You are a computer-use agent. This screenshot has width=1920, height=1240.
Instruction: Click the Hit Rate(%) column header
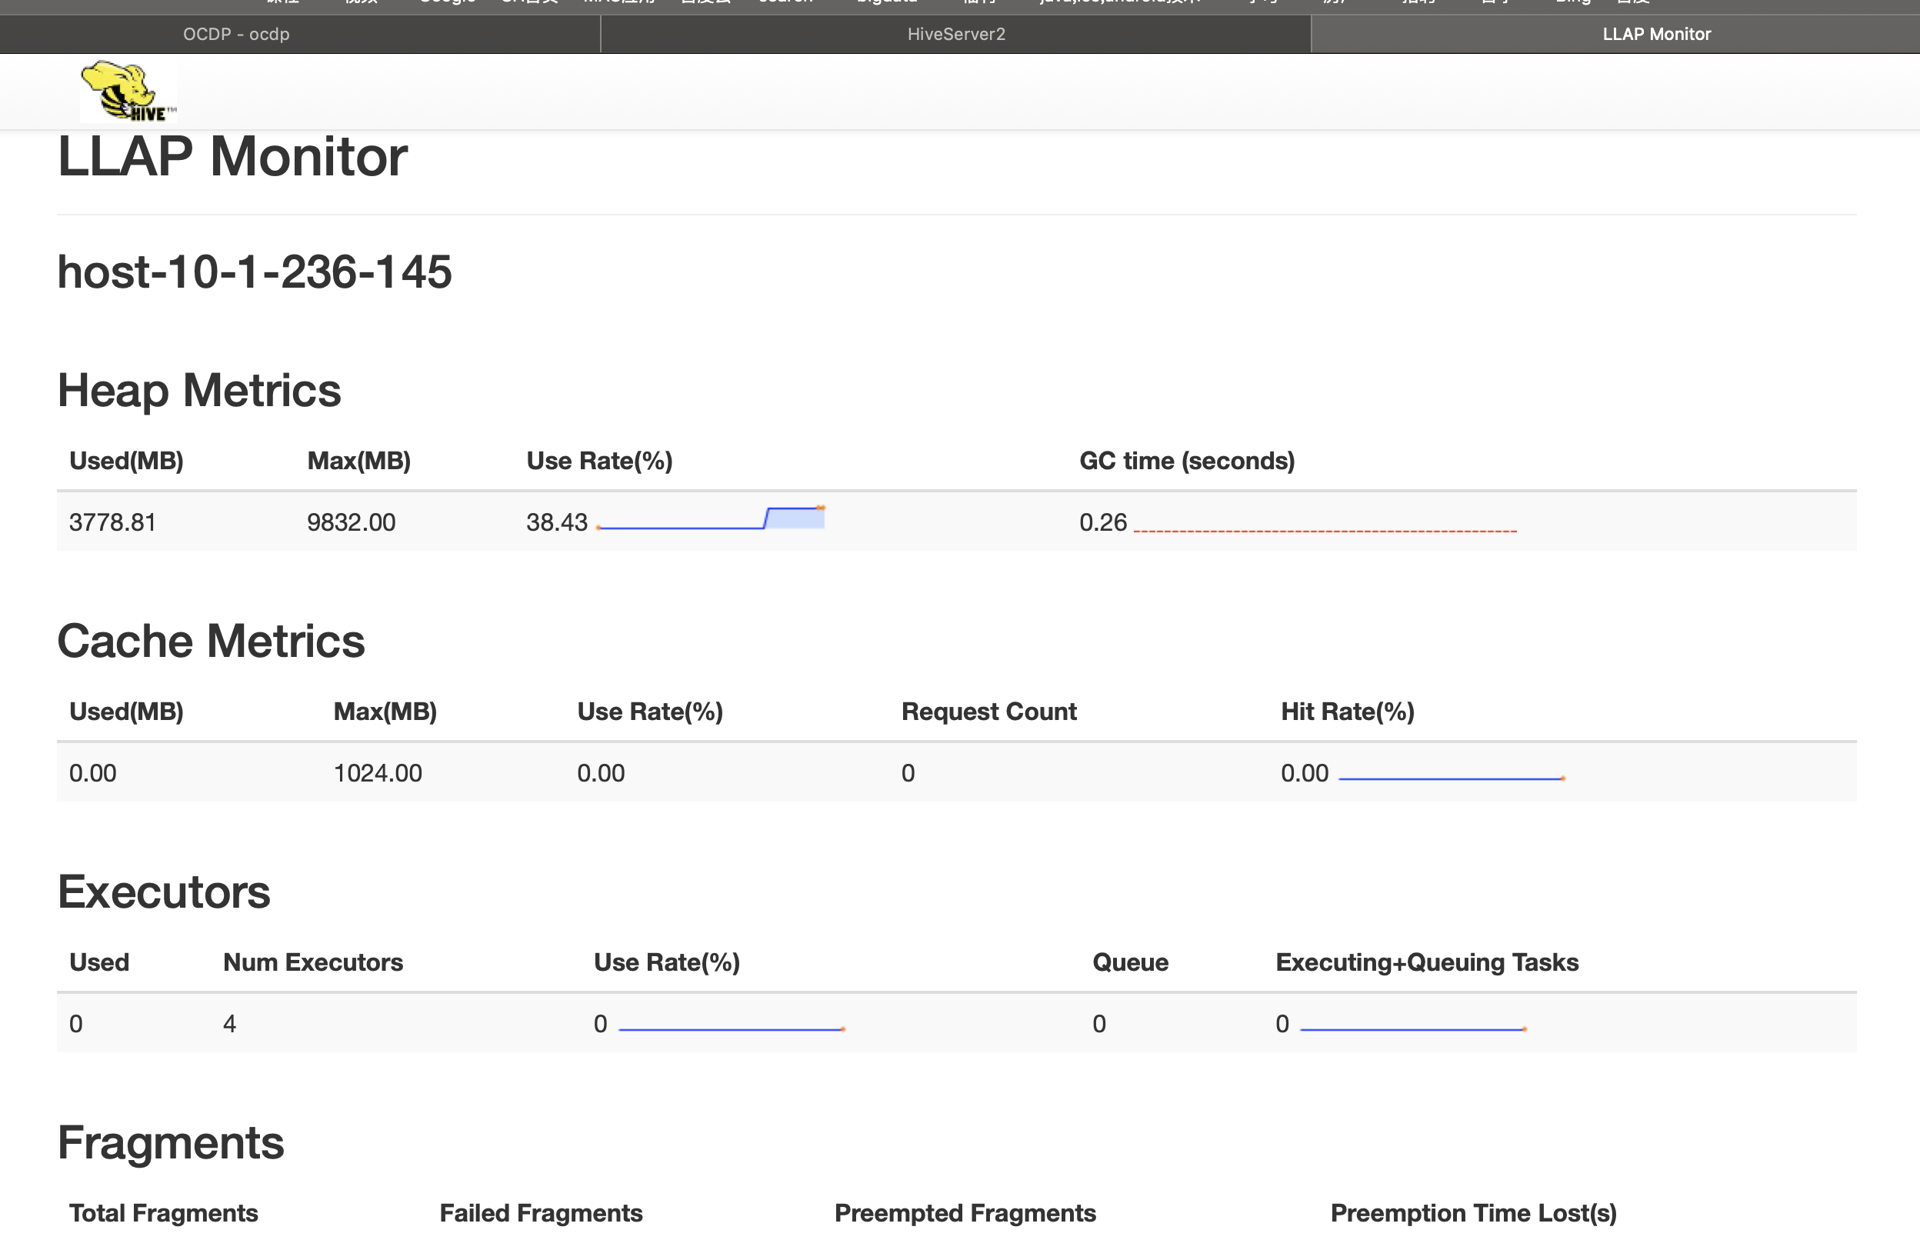click(x=1348, y=711)
